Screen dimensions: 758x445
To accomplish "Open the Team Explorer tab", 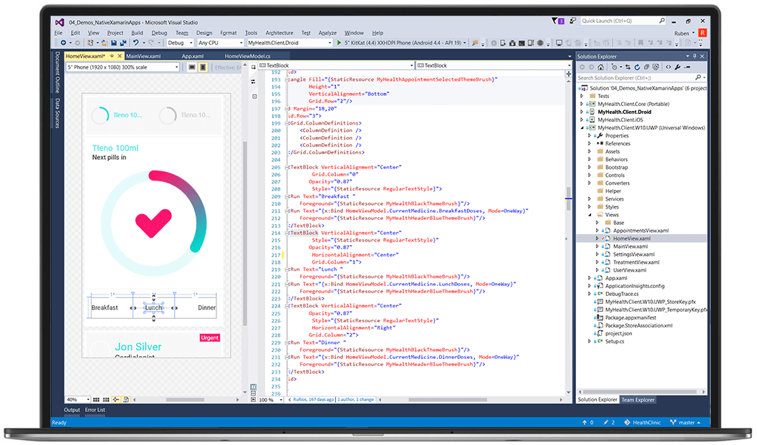I will pyautogui.click(x=638, y=400).
